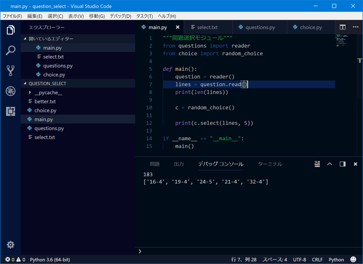The height and width of the screenshot is (264, 363).
Task: Open the editor More Actions ellipsis menu
Action: [x=355, y=27]
